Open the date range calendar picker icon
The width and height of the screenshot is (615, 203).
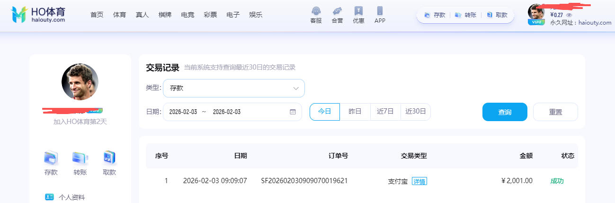(293, 112)
